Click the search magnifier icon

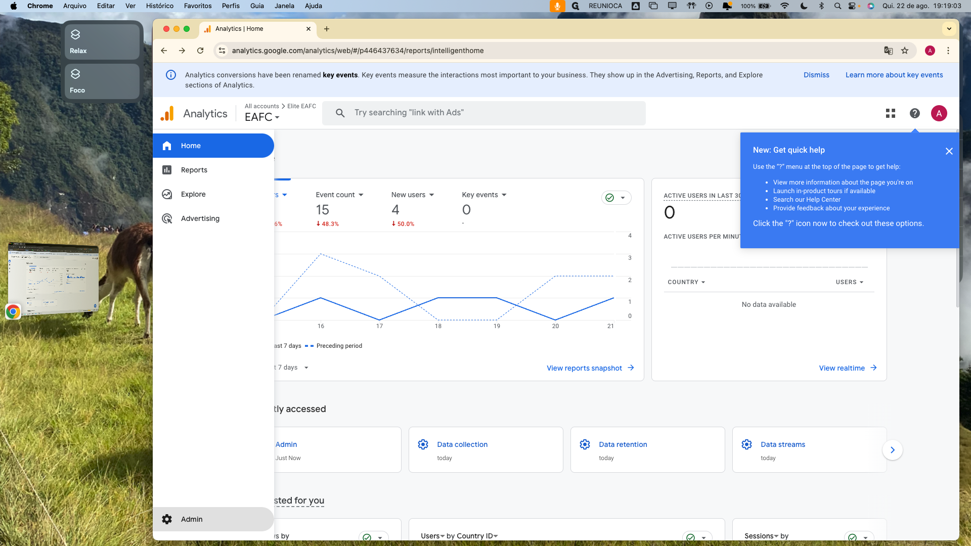coord(340,113)
